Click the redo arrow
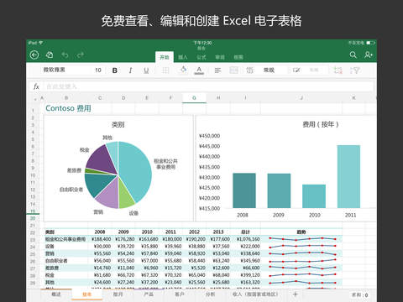 pyautogui.click(x=81, y=55)
